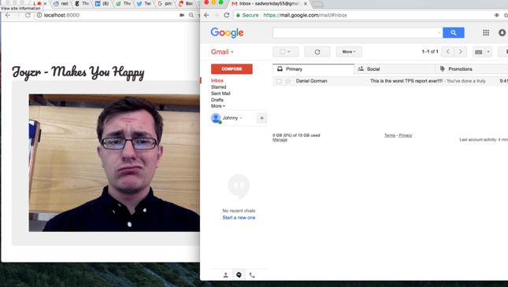
Task: Show search options arrow in search box
Action: point(439,33)
